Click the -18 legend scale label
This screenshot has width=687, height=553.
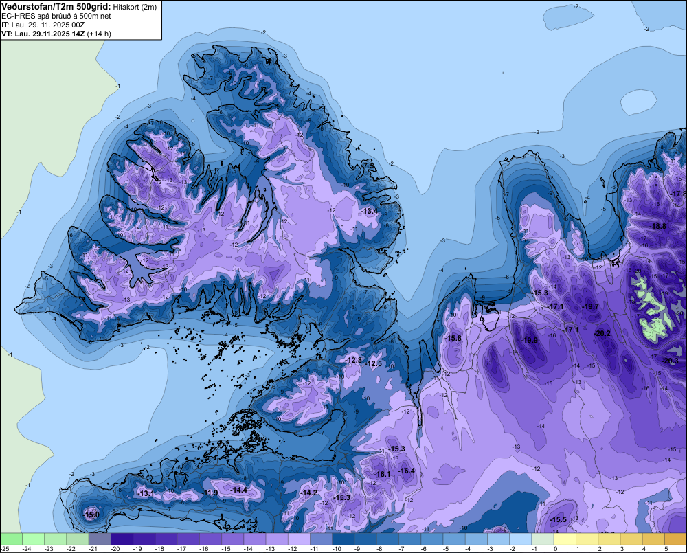pyautogui.click(x=159, y=549)
